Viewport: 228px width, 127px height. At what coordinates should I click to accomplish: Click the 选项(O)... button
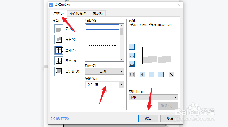(168, 106)
